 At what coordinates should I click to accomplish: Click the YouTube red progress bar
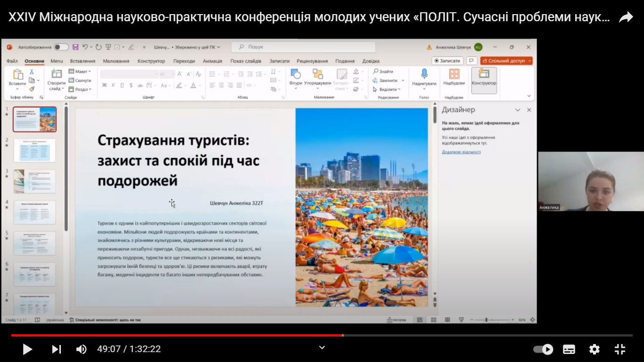click(189, 335)
